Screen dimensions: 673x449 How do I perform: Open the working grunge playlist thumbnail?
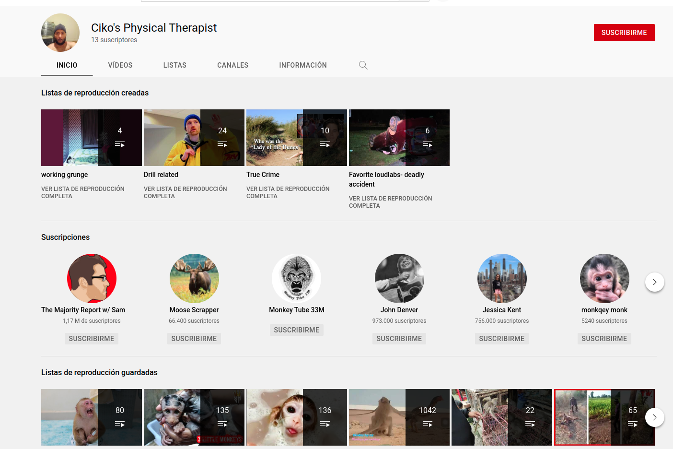(x=91, y=138)
